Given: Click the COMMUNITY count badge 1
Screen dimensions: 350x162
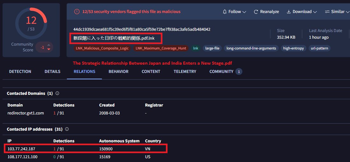Looking at the screenshot, I should coord(239,72).
